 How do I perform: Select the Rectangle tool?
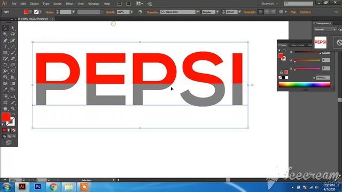[x=5, y=53]
